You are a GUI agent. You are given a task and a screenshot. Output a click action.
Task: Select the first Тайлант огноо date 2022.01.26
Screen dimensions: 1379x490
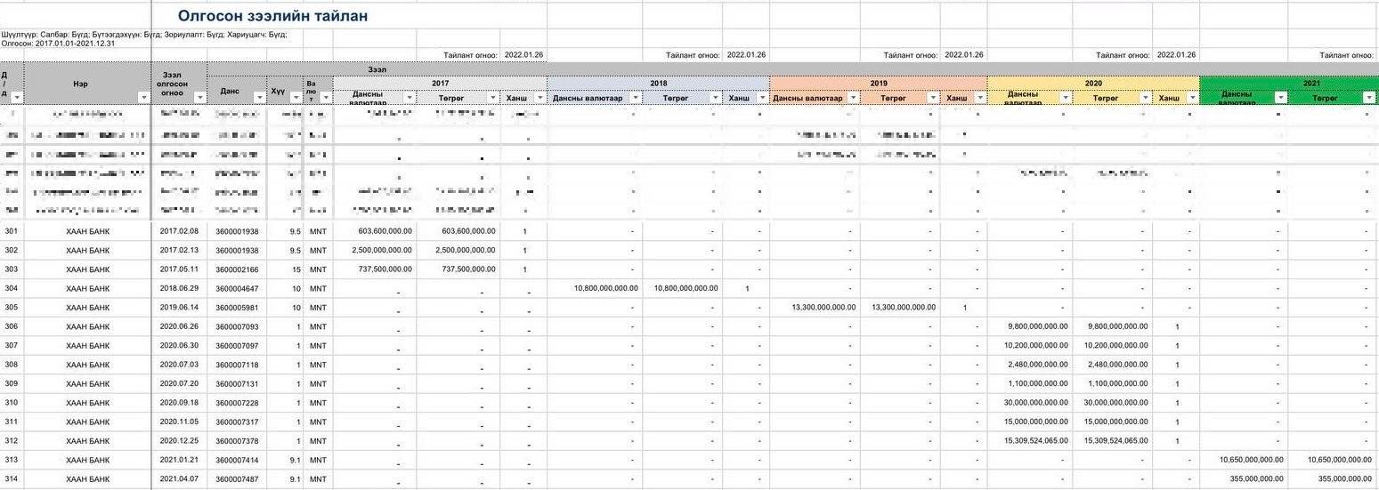point(524,54)
